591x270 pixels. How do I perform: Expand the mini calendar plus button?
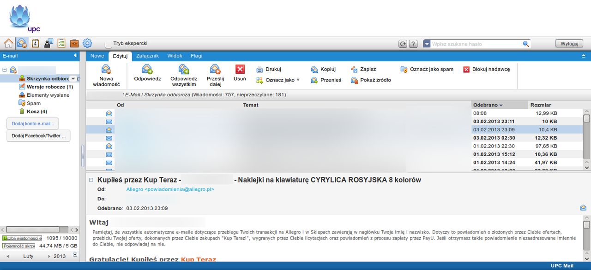75,255
